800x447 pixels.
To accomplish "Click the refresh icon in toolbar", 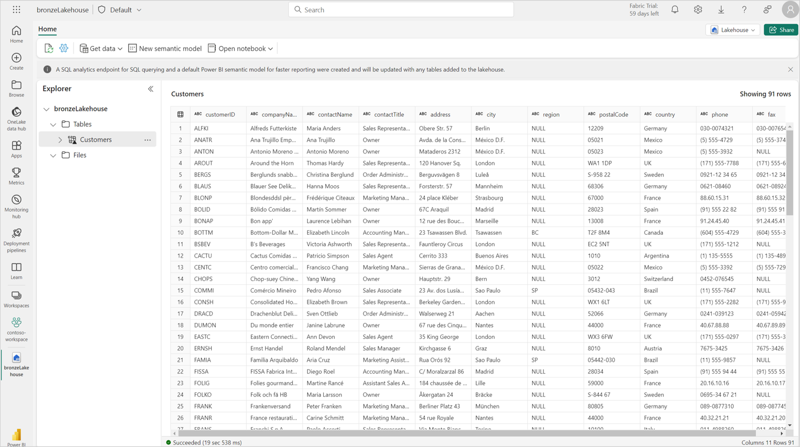I will (x=49, y=48).
